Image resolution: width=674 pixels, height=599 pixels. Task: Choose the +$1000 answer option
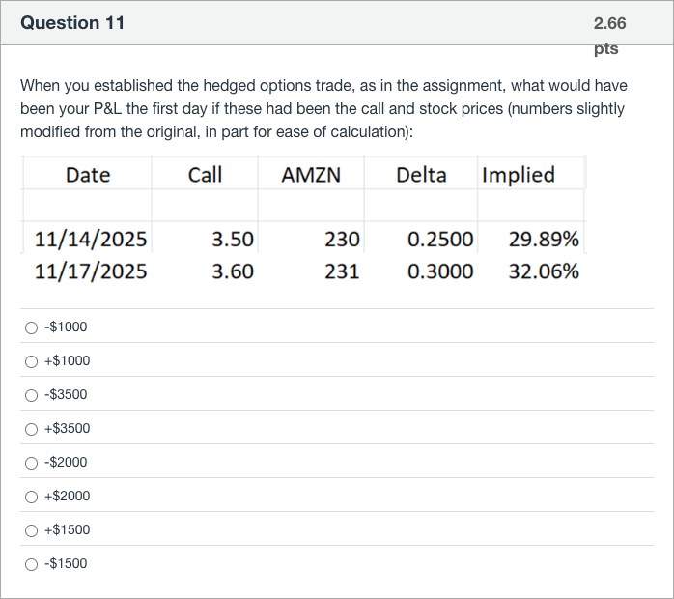[32, 361]
